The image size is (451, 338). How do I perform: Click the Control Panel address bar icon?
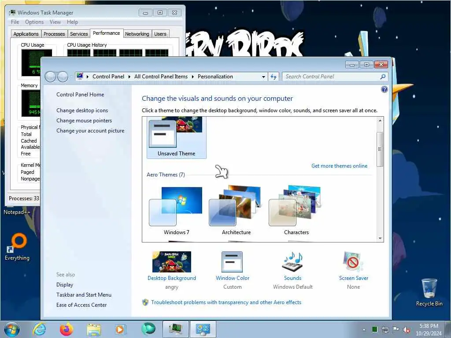(x=80, y=77)
